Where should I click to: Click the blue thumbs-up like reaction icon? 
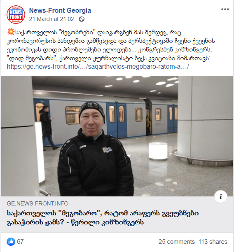pyautogui.click(x=11, y=242)
